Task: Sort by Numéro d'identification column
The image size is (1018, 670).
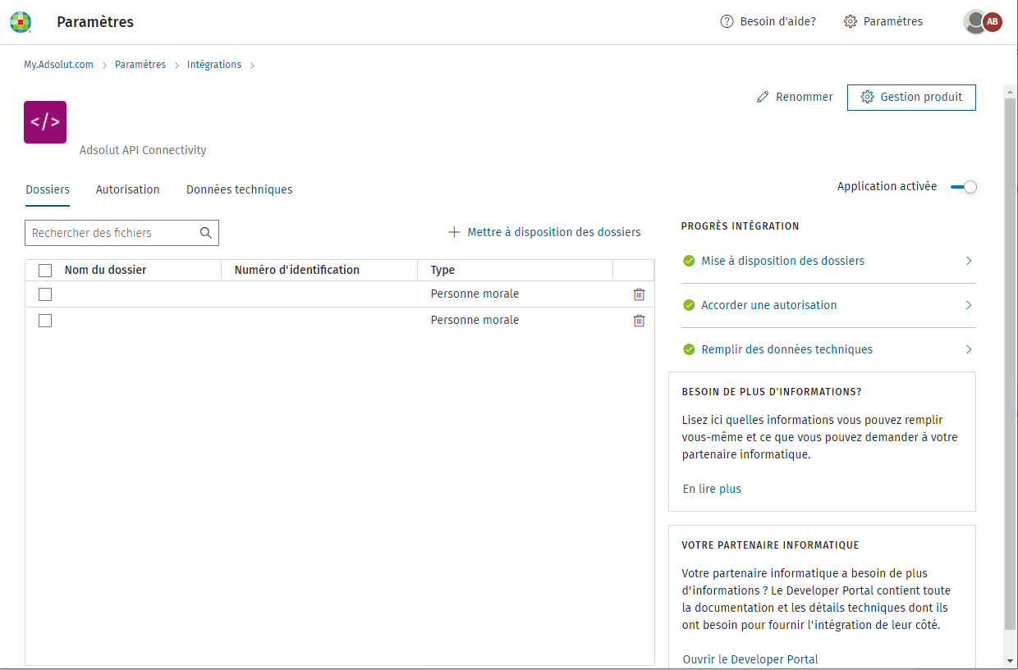Action: click(297, 270)
